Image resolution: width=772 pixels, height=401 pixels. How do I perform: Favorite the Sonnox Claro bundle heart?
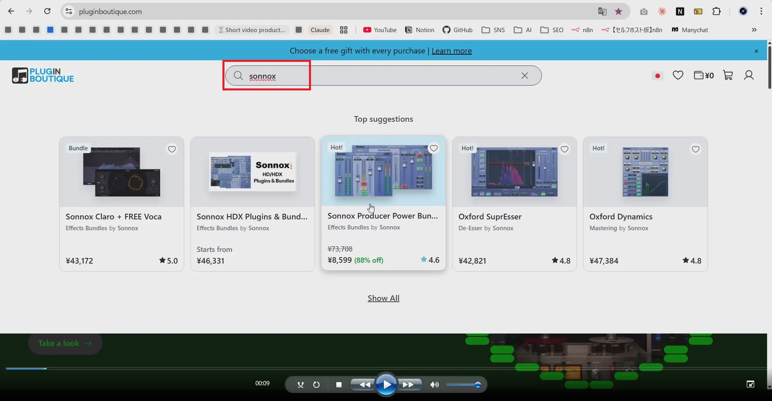click(x=172, y=149)
